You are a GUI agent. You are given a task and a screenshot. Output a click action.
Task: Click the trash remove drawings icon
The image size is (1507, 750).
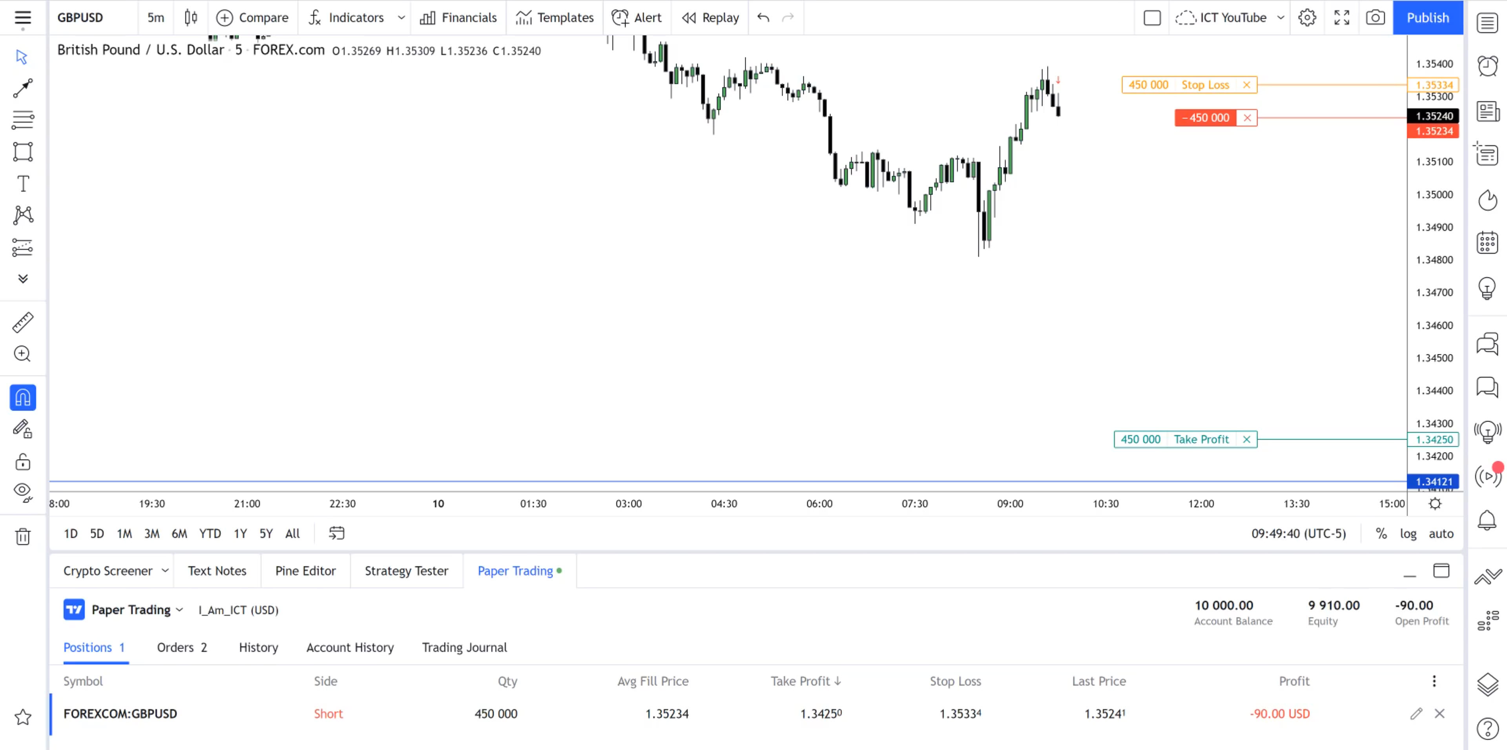tap(23, 536)
